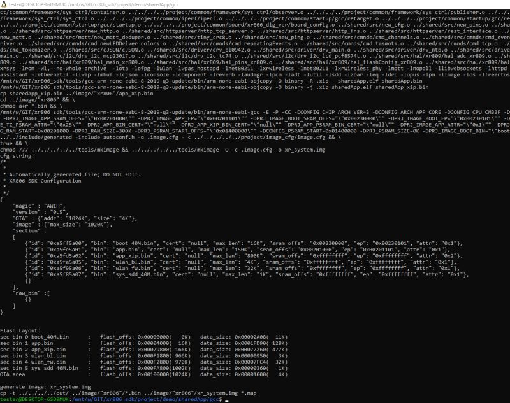510x403 pixels.
Task: Click the 'true && \' line
Action: pos(14,143)
